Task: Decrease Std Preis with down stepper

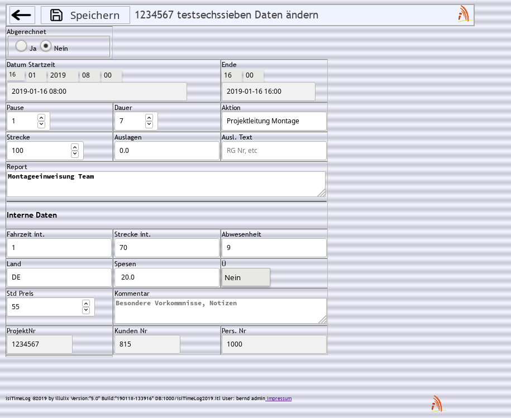Action: tap(85, 310)
